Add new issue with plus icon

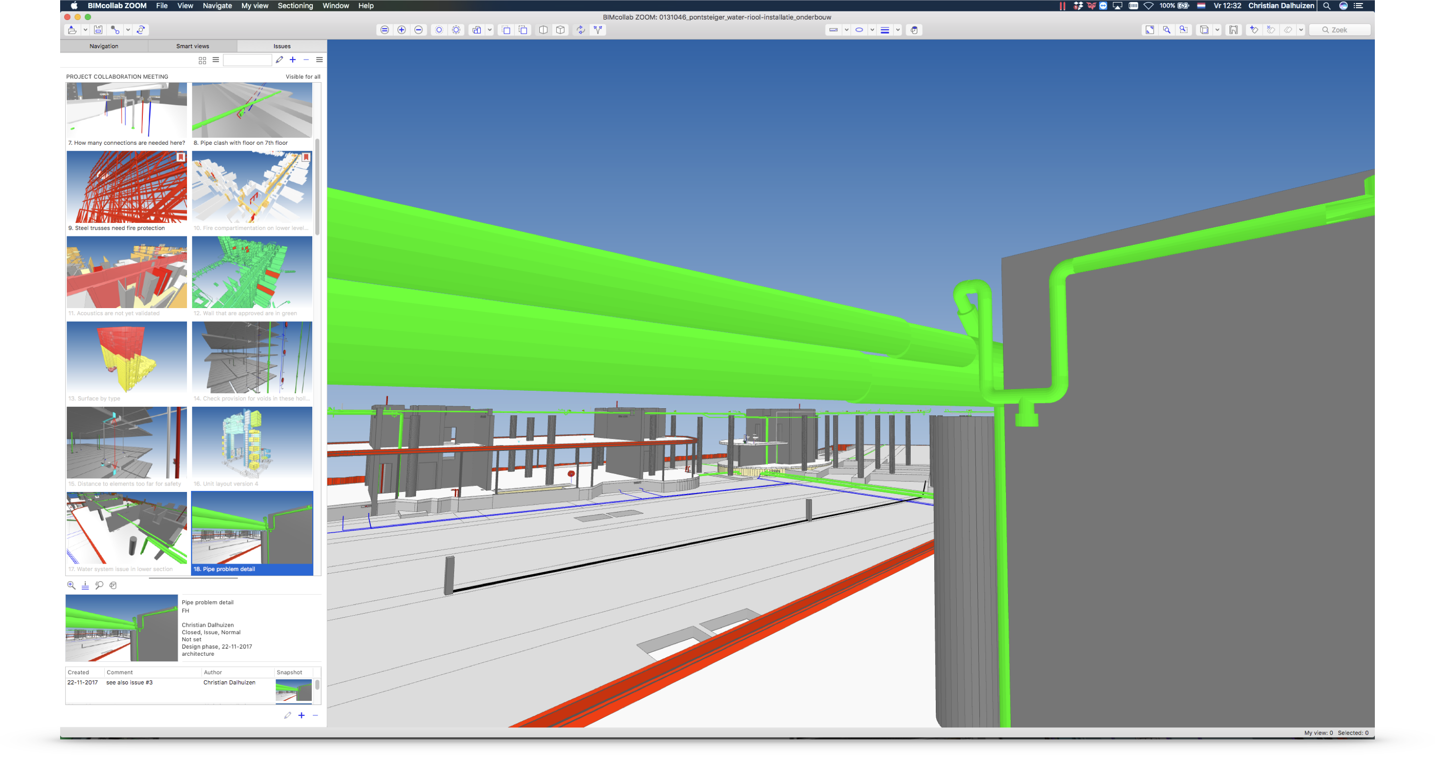point(292,60)
